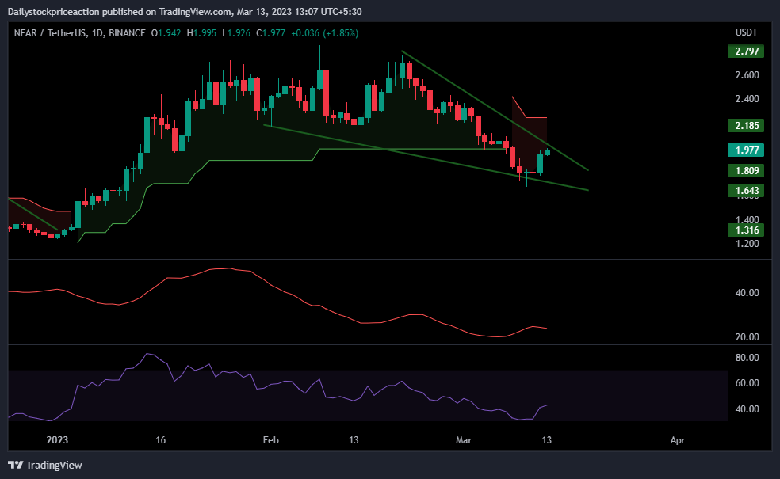Click the 60.00 label in the purple oscillator pane
Screen dimensions: 780x479
point(747,383)
